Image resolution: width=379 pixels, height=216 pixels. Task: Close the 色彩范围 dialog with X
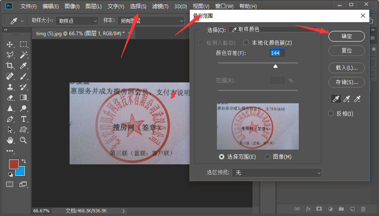(363, 16)
